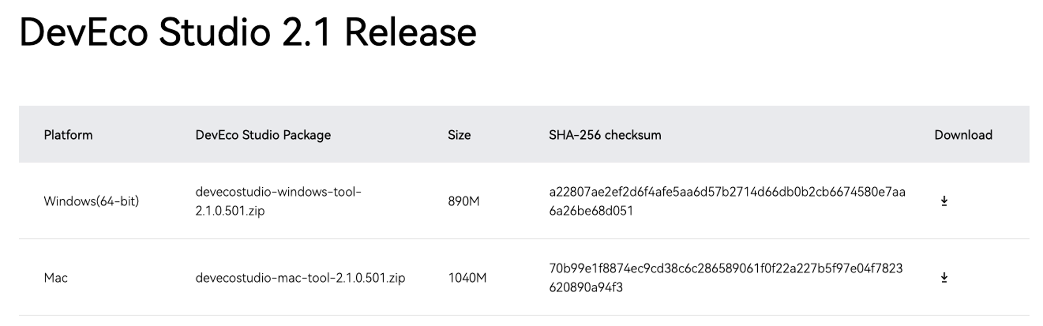1043x326 pixels.
Task: Click the 890M size value
Action: coord(464,201)
